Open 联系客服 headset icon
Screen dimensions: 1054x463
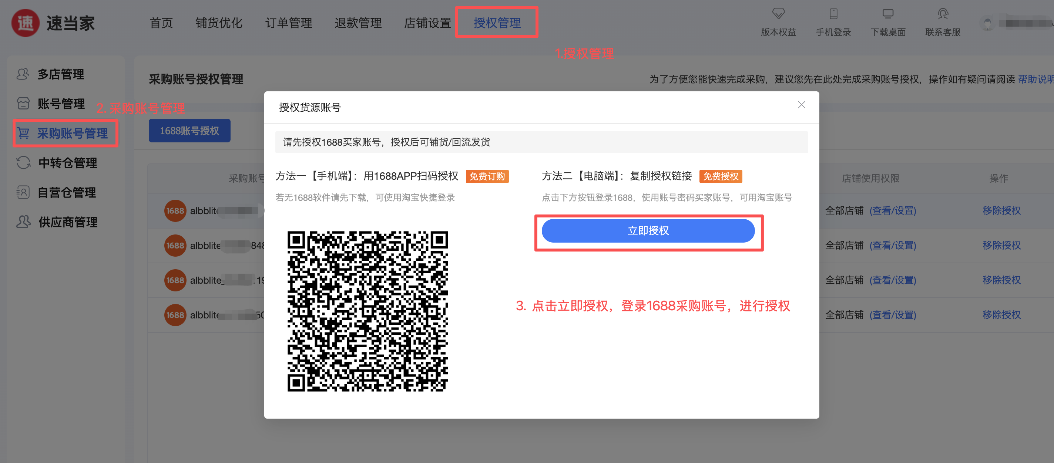pyautogui.click(x=942, y=14)
